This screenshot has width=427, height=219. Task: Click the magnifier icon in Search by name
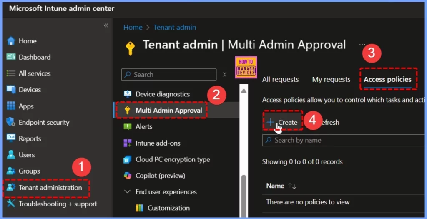click(x=268, y=140)
